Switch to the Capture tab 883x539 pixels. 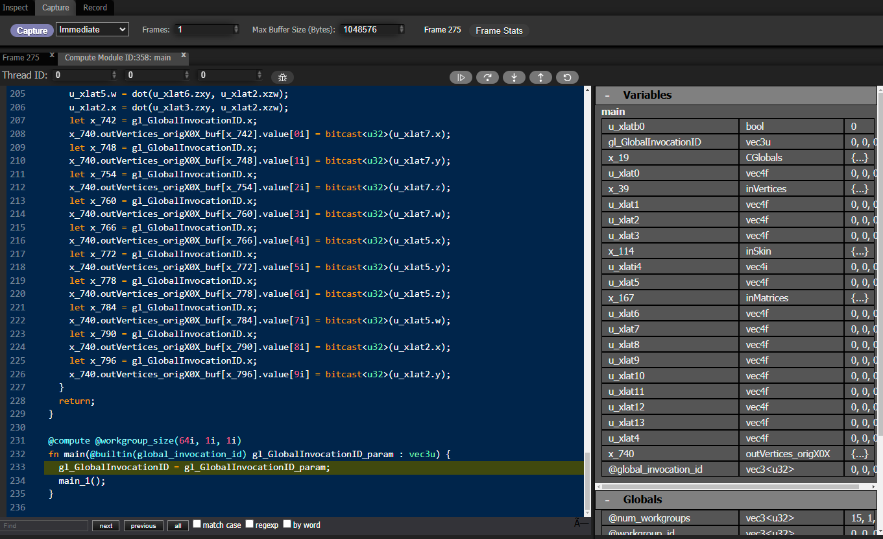55,8
